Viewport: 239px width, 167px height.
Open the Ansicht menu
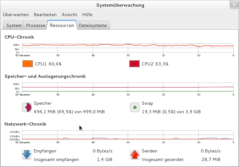coord(69,15)
